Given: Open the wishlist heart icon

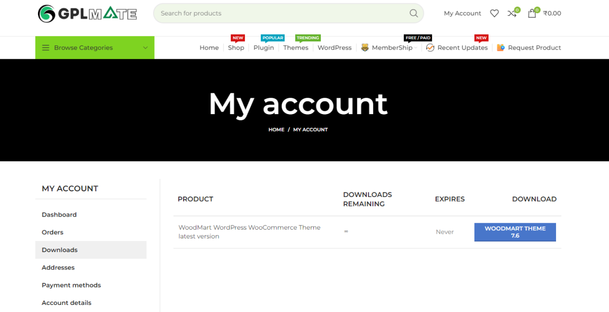Looking at the screenshot, I should (494, 14).
